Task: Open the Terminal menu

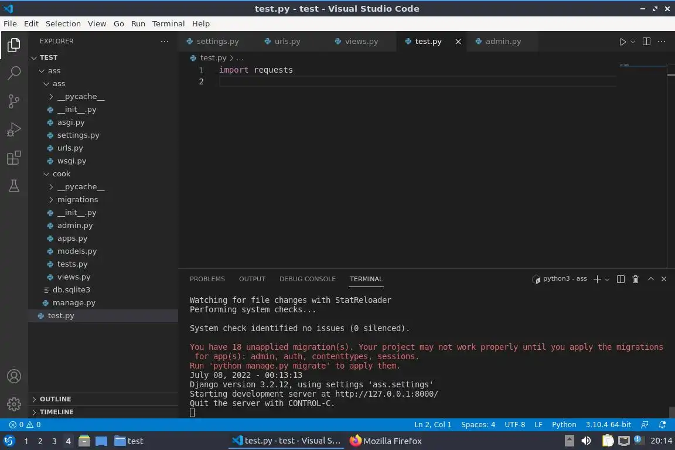Action: point(168,23)
